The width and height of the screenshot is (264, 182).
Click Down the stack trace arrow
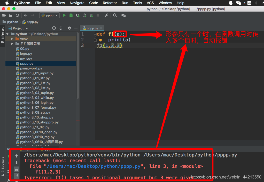[x=17, y=163]
